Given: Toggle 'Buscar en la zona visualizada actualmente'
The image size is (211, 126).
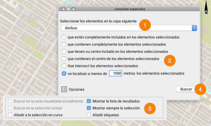Looking at the screenshot, I should pos(10,101).
